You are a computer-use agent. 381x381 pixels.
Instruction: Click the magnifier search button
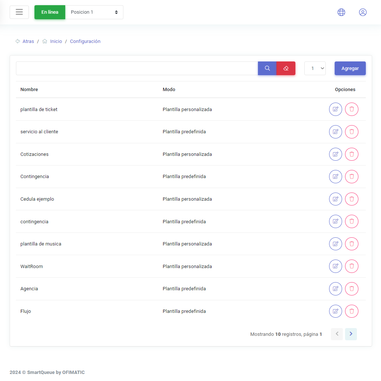pyautogui.click(x=267, y=68)
